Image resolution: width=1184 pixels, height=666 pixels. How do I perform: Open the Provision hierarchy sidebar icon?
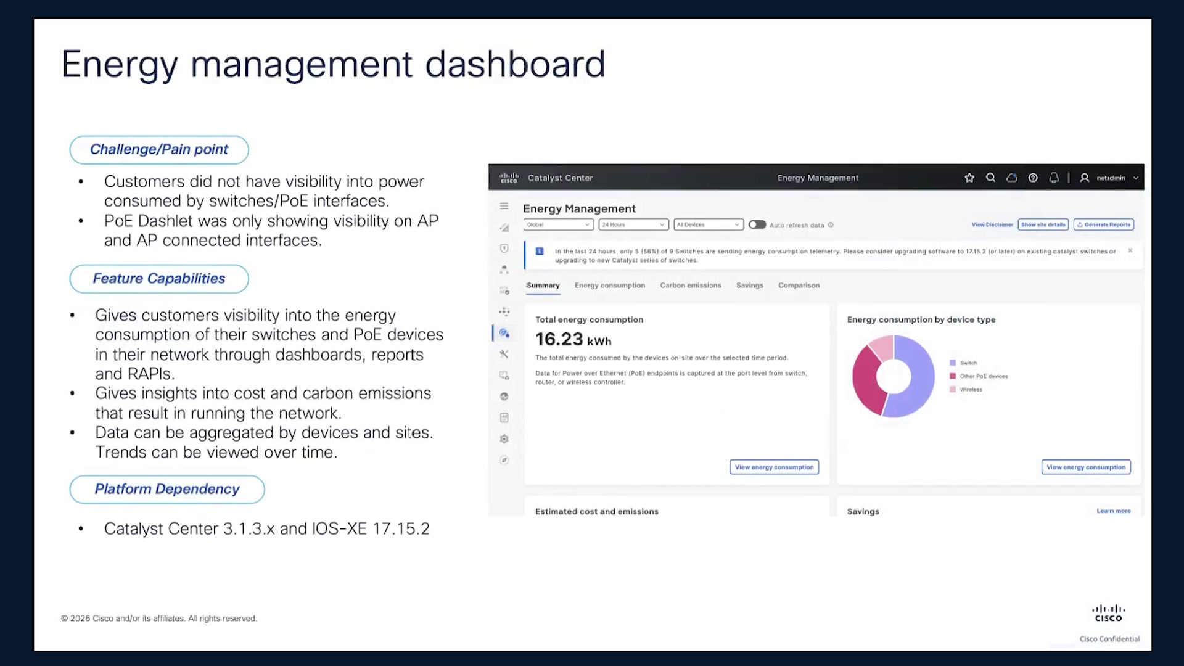pos(504,269)
